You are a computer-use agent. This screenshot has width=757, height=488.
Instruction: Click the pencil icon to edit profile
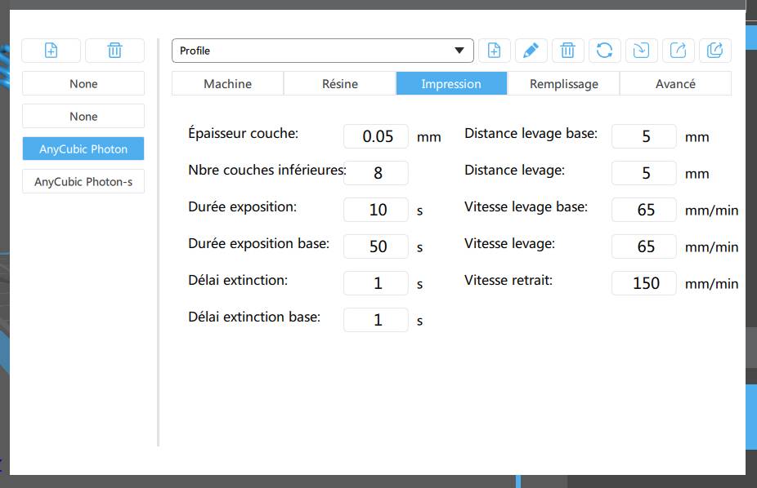coord(531,51)
